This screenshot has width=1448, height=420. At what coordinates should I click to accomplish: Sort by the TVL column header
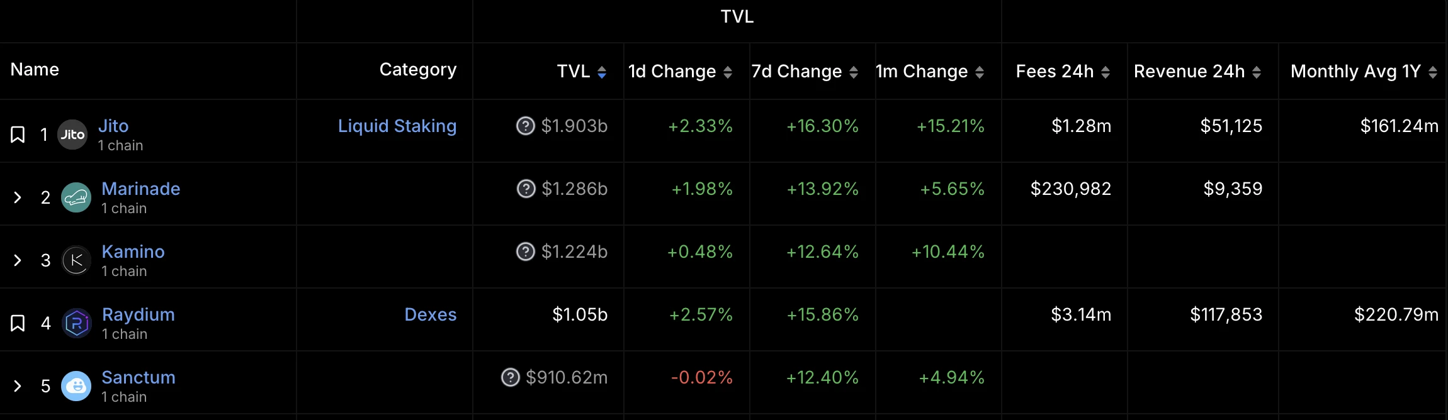point(581,72)
